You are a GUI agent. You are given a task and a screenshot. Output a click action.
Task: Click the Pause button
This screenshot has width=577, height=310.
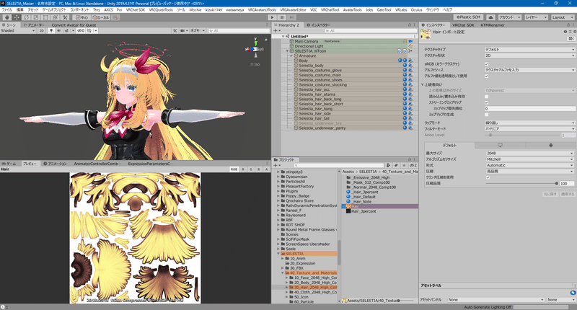tap(282, 17)
